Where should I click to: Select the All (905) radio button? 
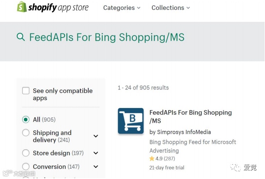tap(26, 120)
